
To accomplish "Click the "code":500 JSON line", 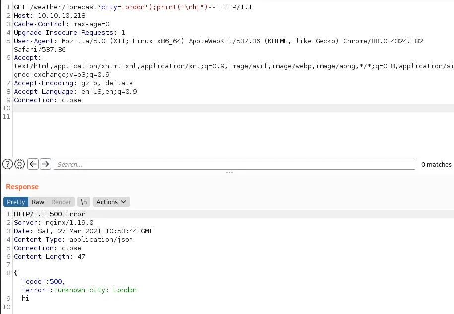I will coord(44,282).
